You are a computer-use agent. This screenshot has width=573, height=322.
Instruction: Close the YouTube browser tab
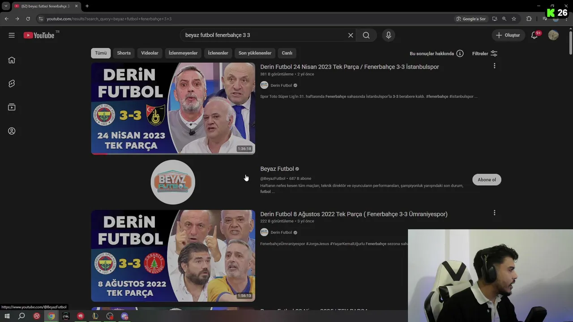tap(76, 6)
